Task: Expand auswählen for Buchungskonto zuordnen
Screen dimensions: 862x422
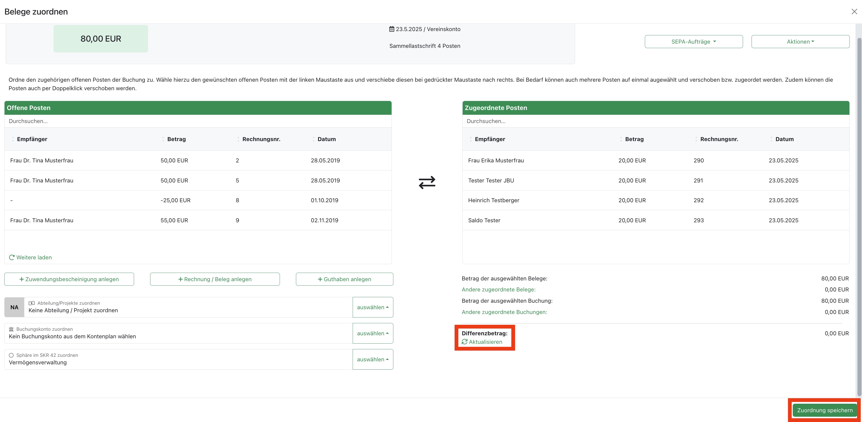Action: 373,333
